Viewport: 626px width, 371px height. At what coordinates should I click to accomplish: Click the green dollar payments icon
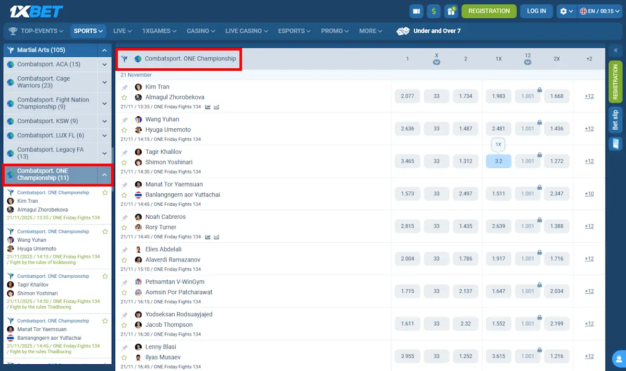[434, 11]
